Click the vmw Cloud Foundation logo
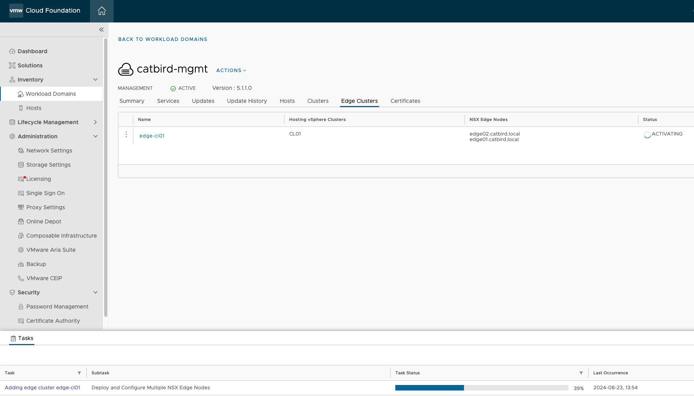 pos(45,11)
